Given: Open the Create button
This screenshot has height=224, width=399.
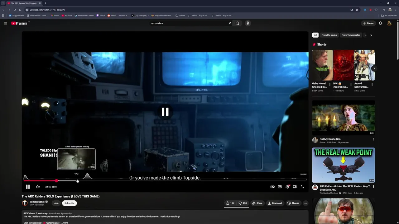Looking at the screenshot, I should (x=368, y=23).
